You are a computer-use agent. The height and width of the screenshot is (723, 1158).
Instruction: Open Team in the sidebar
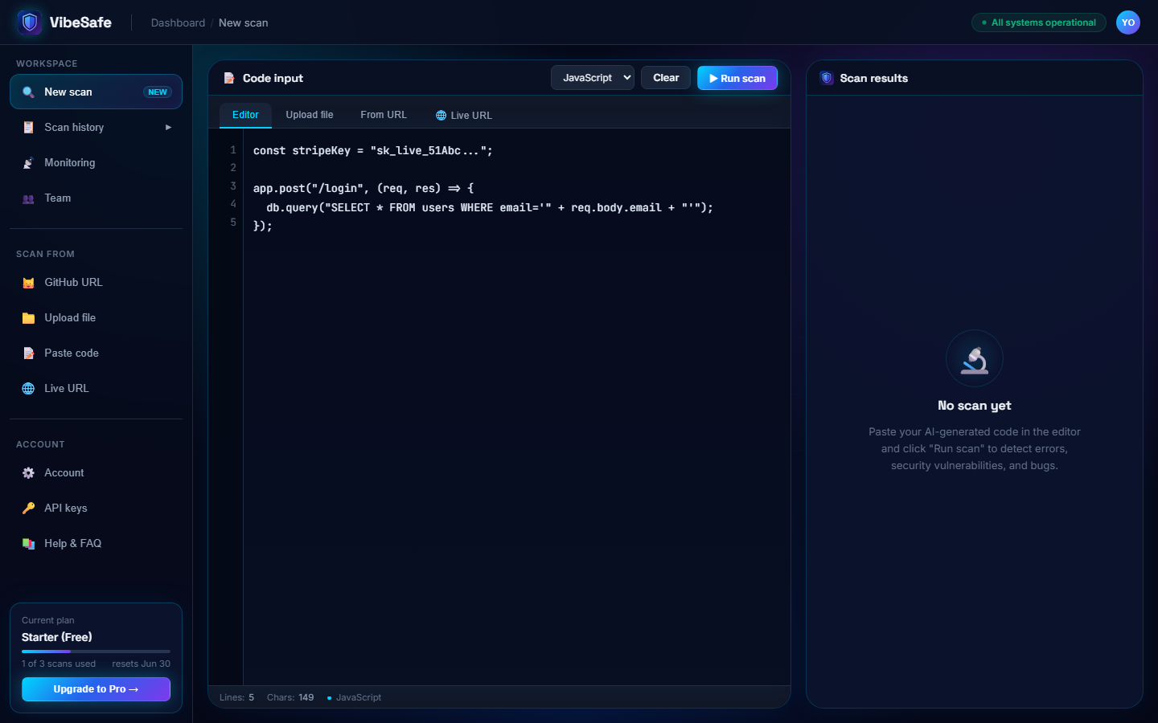coord(96,198)
